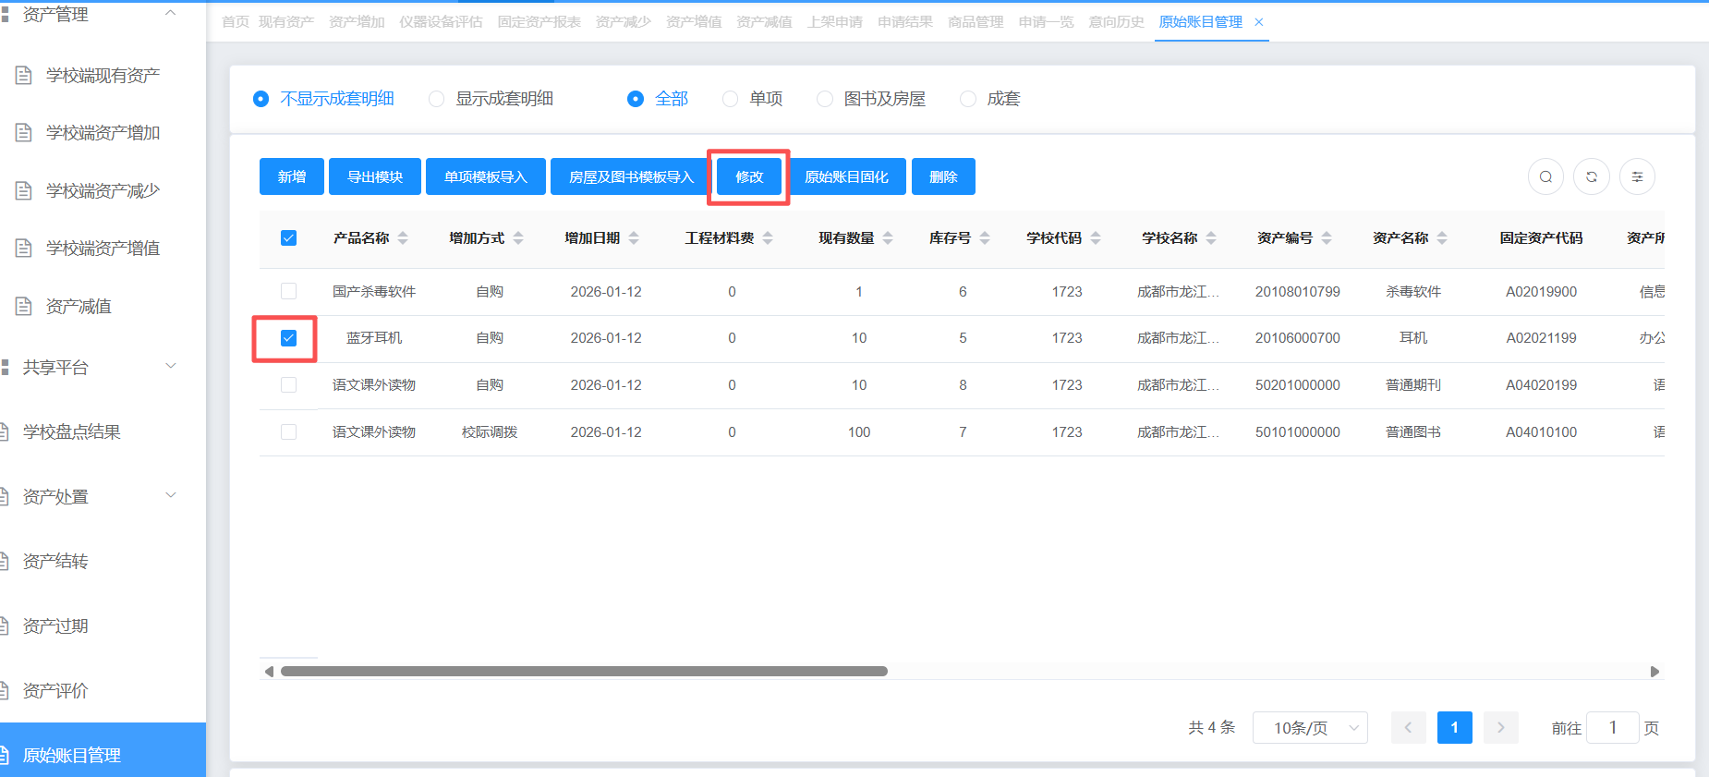This screenshot has height=777, width=1709.
Task: Click the 原始账目固化 button
Action: (x=846, y=176)
